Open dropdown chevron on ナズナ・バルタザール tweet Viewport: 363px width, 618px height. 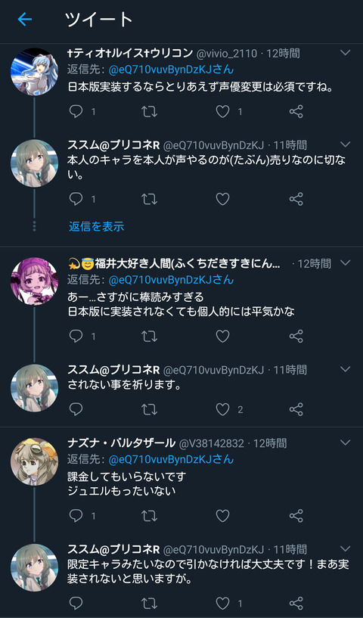point(346,443)
